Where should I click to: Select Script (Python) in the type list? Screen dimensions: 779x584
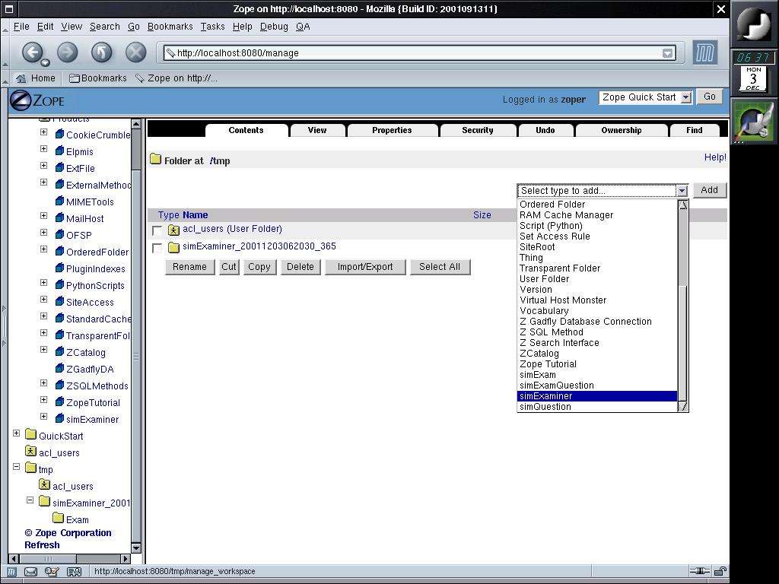pos(596,226)
